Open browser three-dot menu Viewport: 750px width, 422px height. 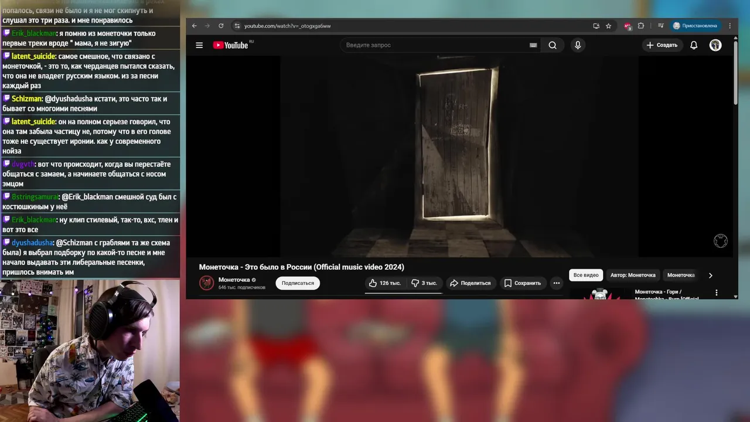[730, 26]
